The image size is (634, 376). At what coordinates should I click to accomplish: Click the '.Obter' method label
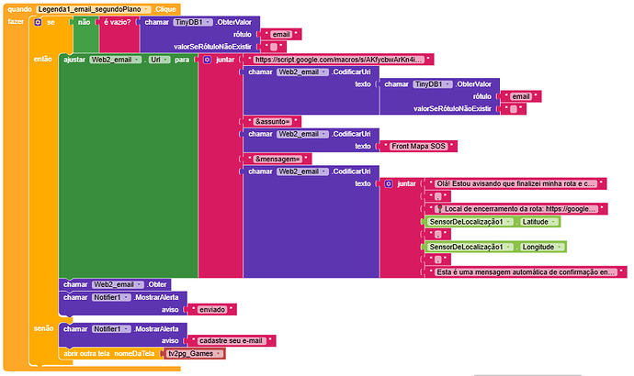pyautogui.click(x=157, y=284)
